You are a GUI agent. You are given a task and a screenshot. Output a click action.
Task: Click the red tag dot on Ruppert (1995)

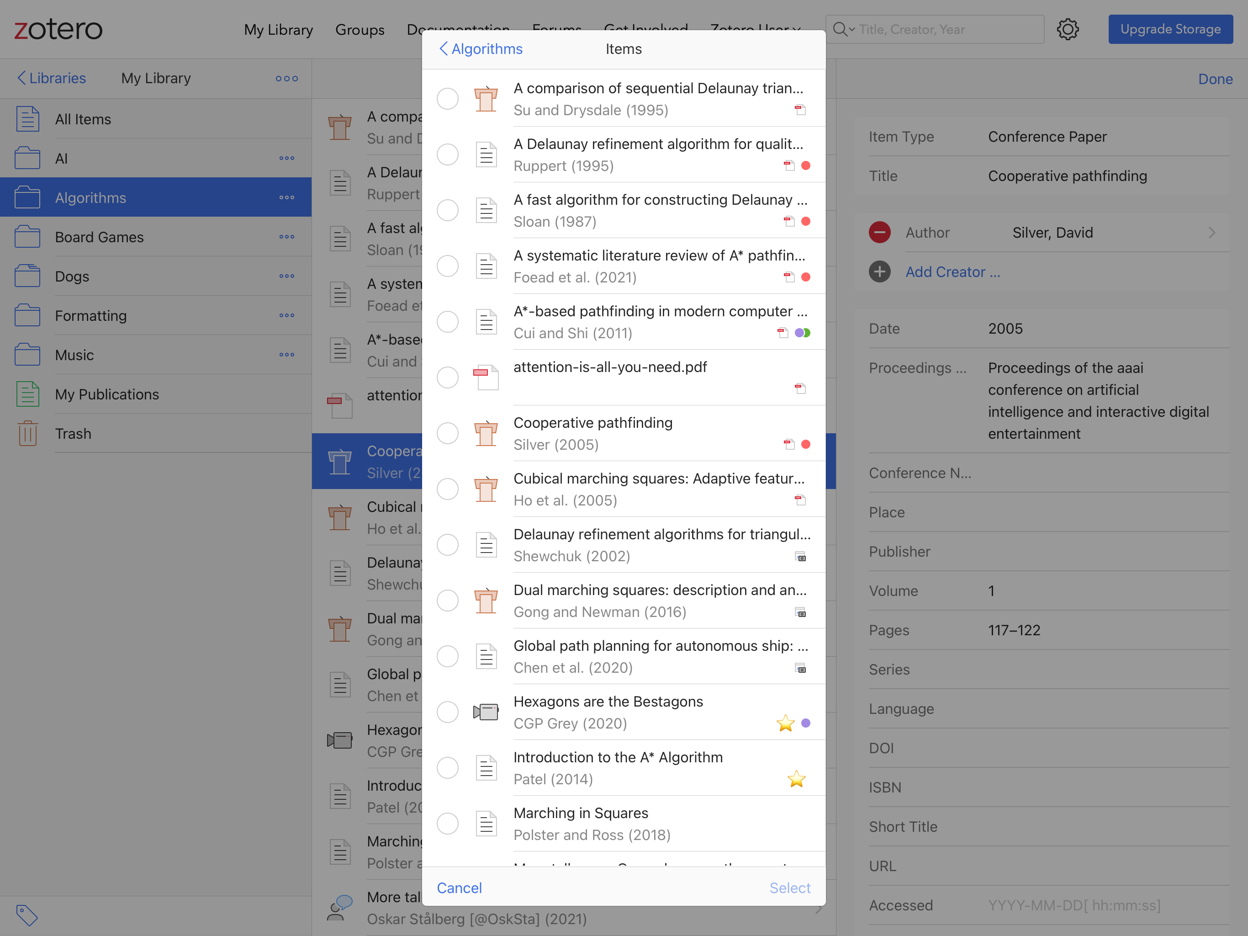click(806, 166)
